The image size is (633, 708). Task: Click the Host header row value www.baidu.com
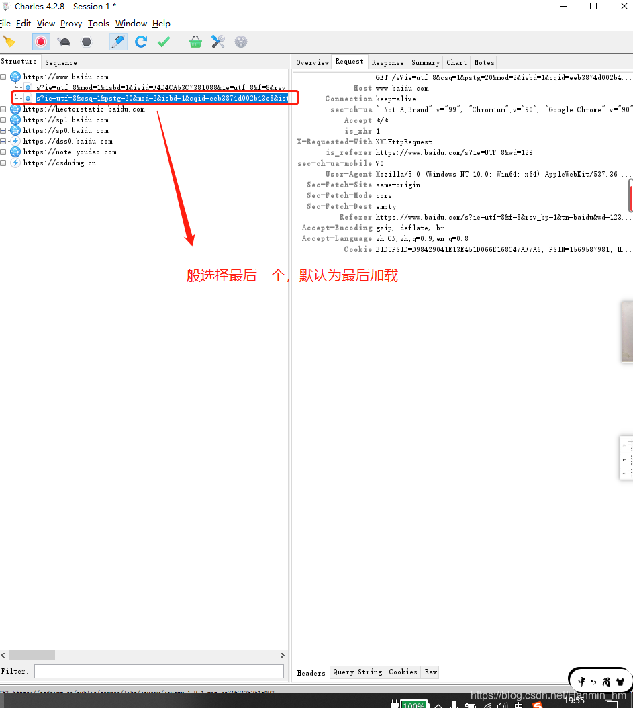coord(403,89)
